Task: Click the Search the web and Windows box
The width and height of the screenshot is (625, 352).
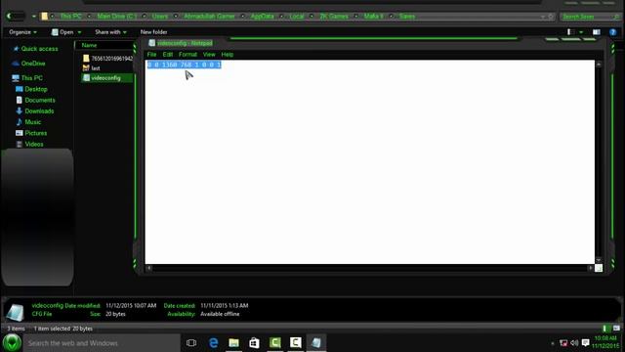Action: click(x=102, y=343)
